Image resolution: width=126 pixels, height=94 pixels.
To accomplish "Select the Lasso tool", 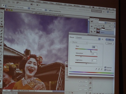I will pos(2,18).
